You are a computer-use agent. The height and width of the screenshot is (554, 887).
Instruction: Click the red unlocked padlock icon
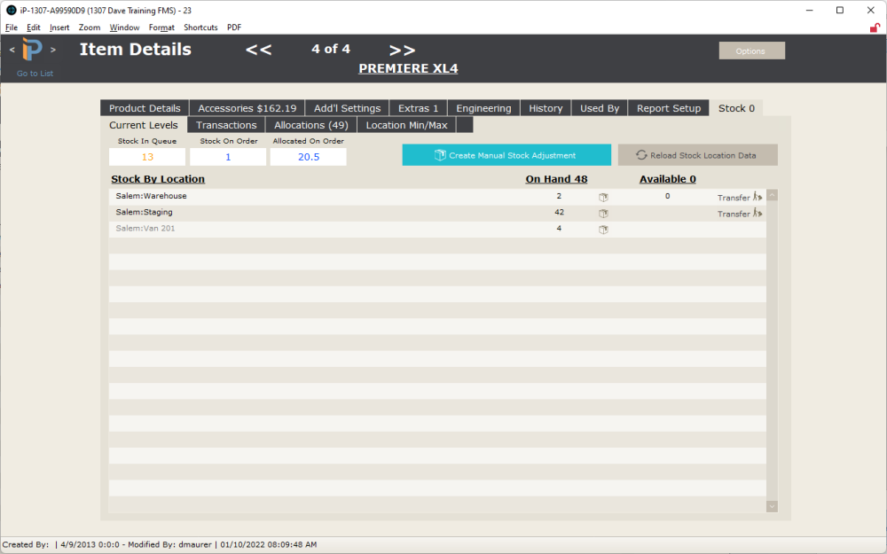pyautogui.click(x=875, y=27)
